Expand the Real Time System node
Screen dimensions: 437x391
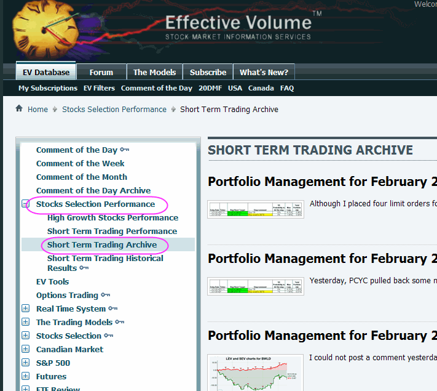pyautogui.click(x=25, y=308)
